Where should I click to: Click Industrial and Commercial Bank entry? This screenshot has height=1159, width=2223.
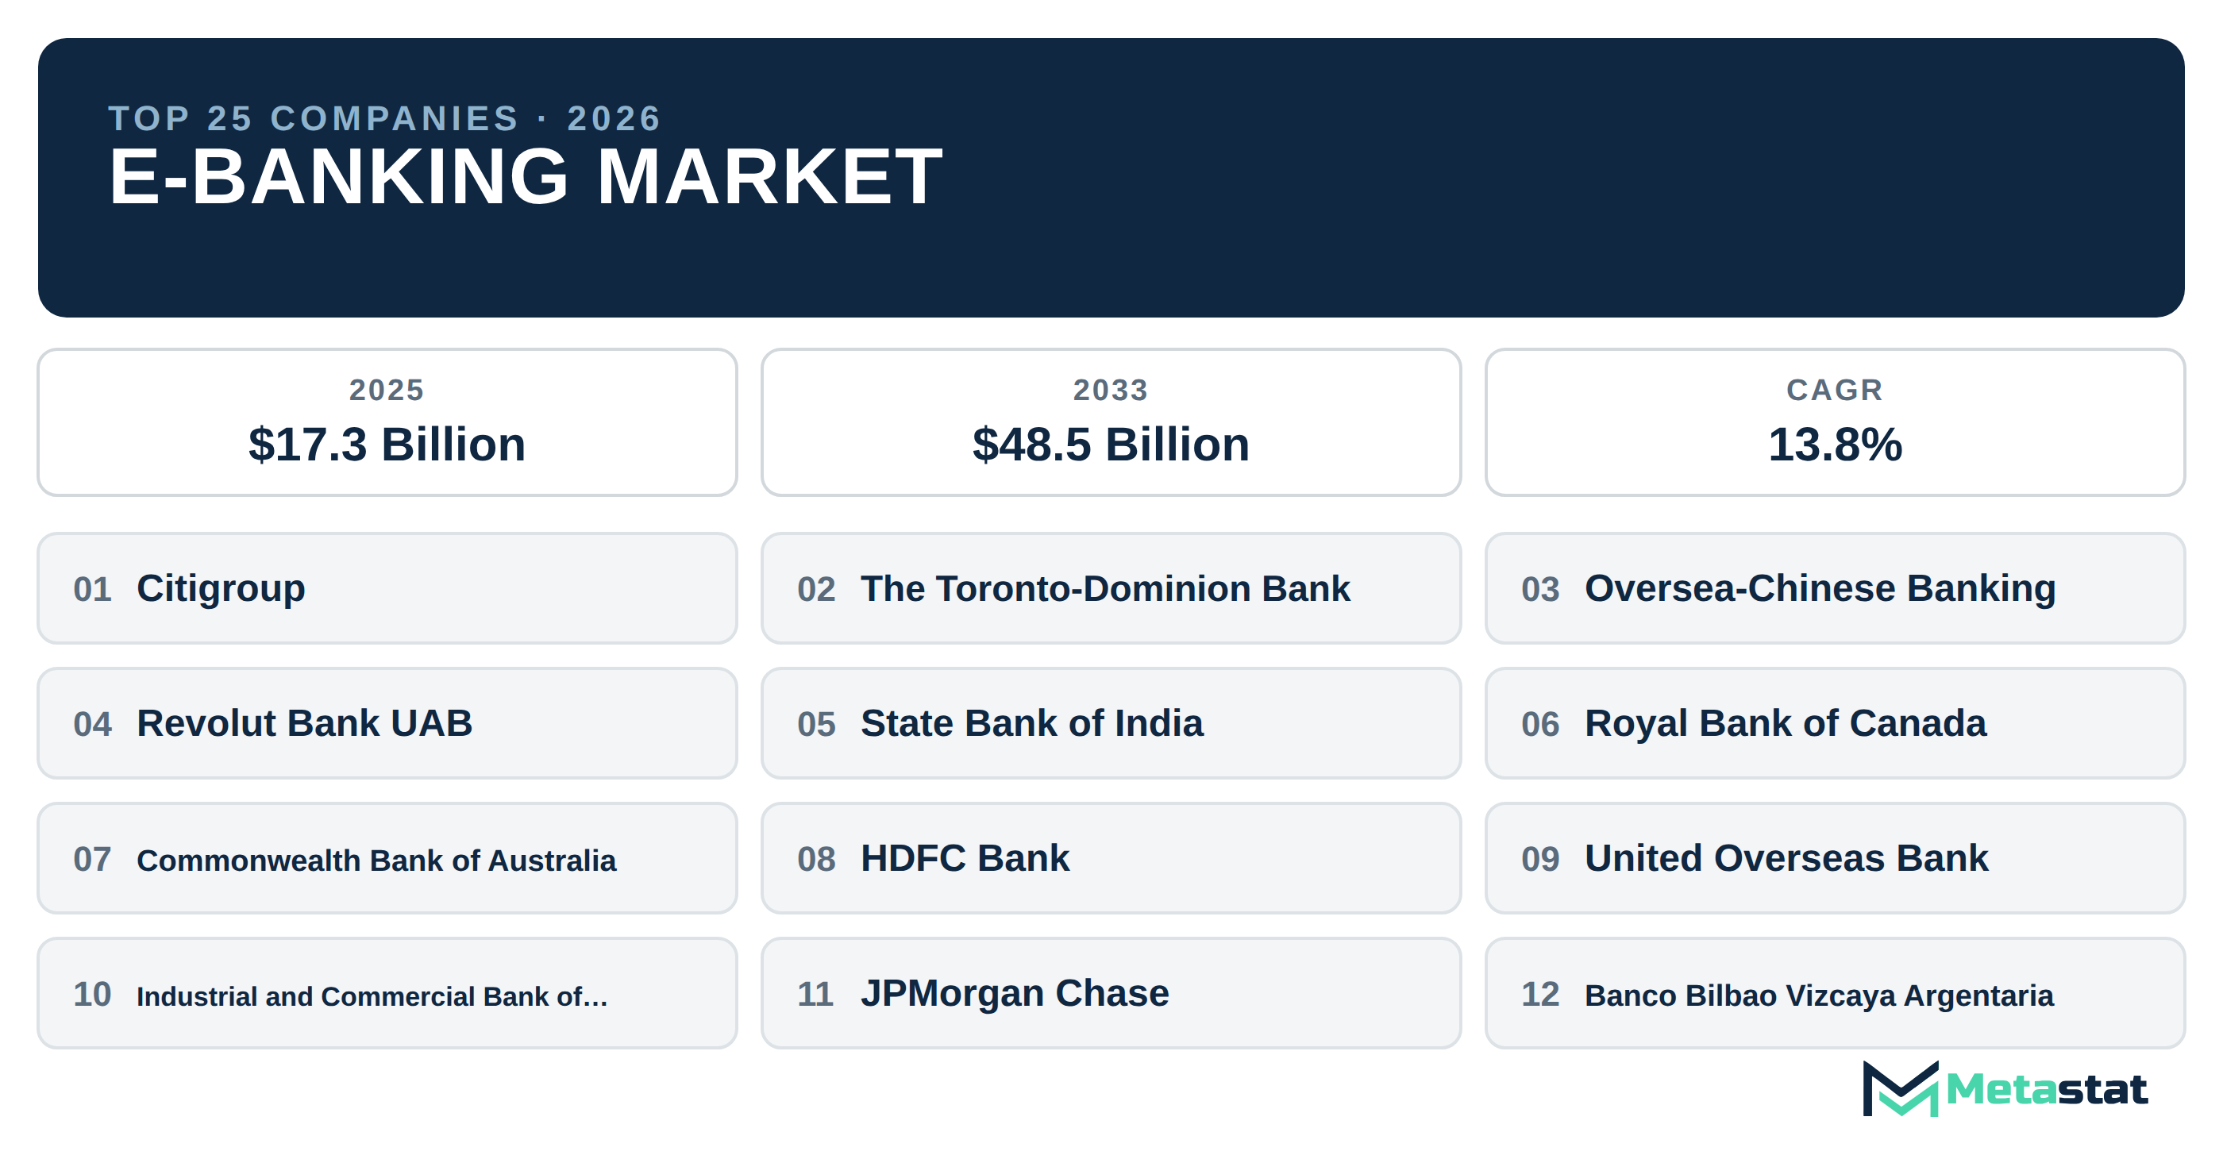tap(387, 992)
